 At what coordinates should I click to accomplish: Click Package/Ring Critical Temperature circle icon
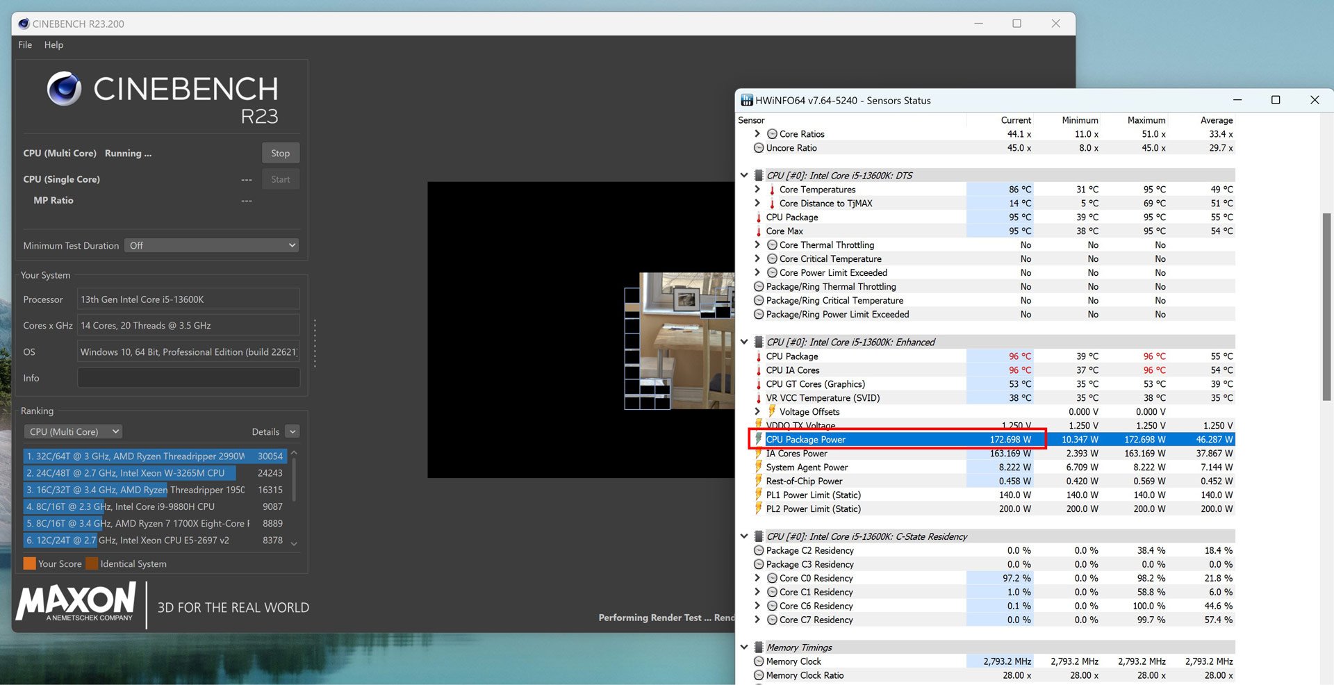click(759, 301)
